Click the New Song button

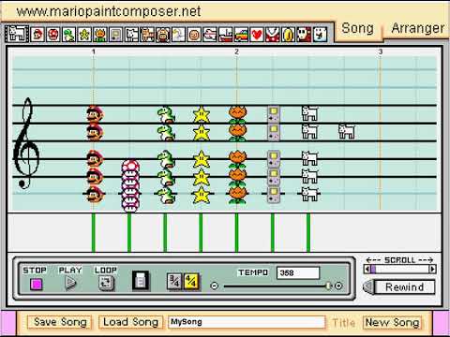click(x=393, y=322)
